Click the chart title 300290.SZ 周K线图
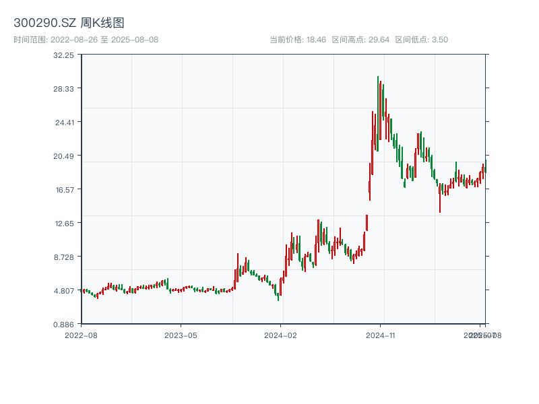Image resolution: width=539 pixels, height=404 pixels. [69, 23]
